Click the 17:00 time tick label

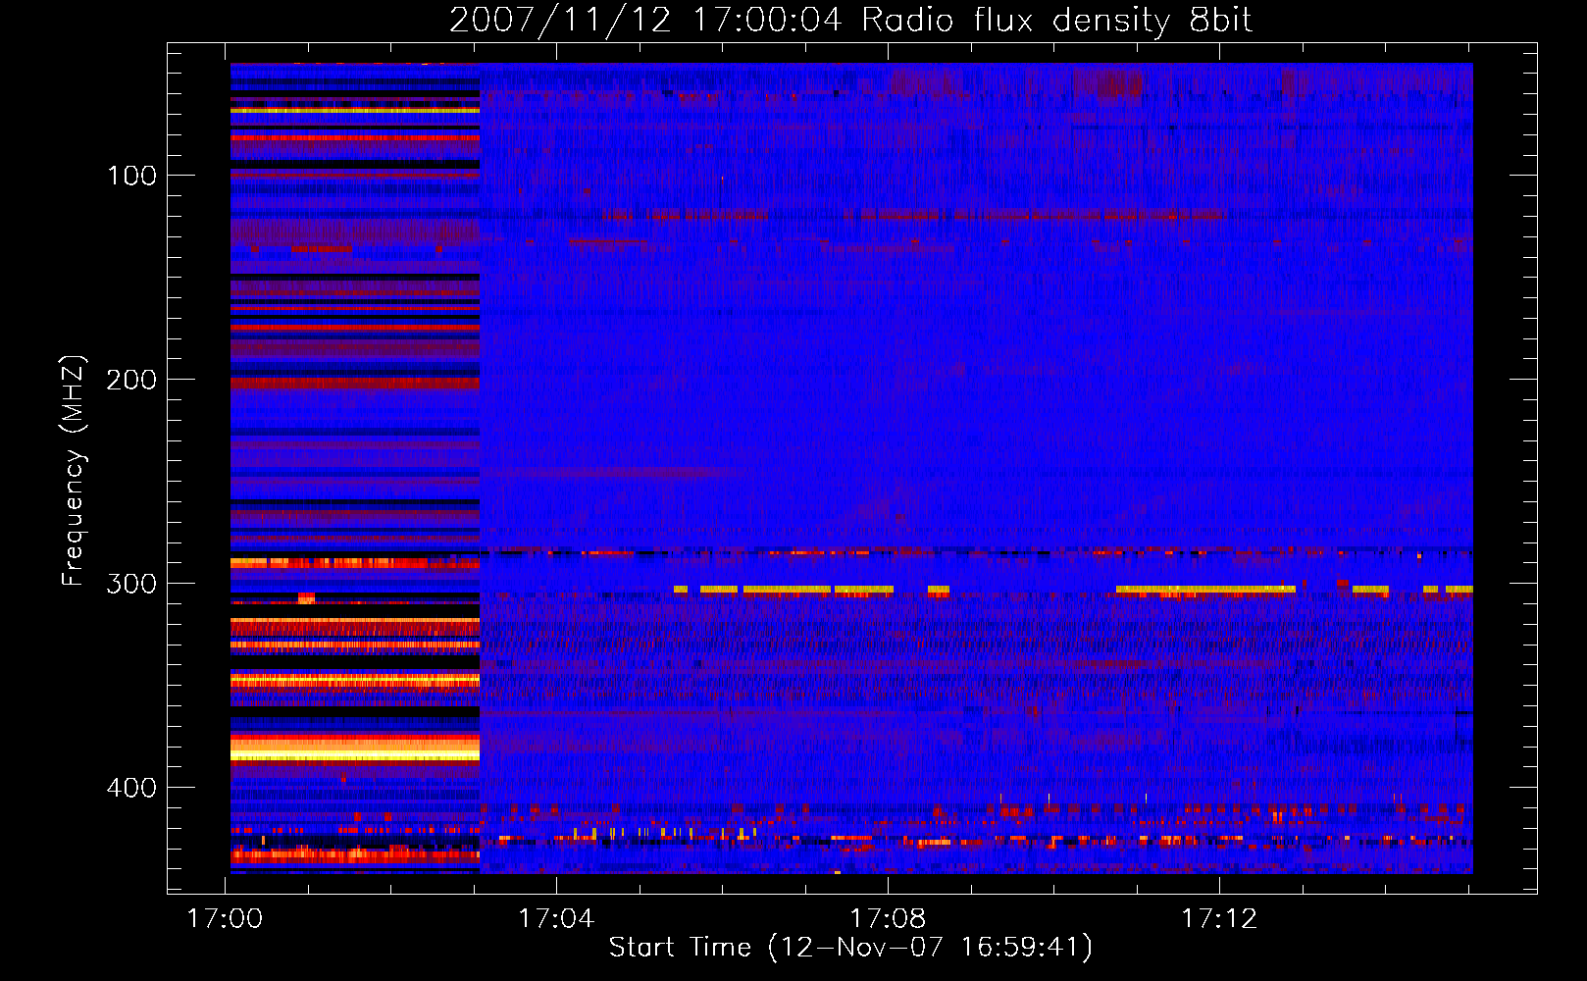click(225, 918)
